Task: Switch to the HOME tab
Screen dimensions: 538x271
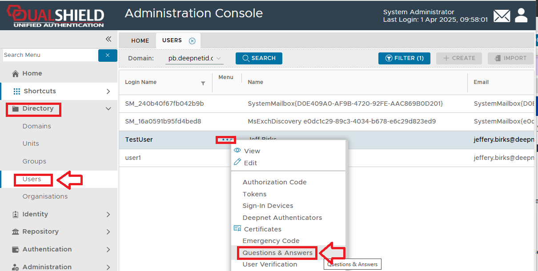Action: pos(140,41)
